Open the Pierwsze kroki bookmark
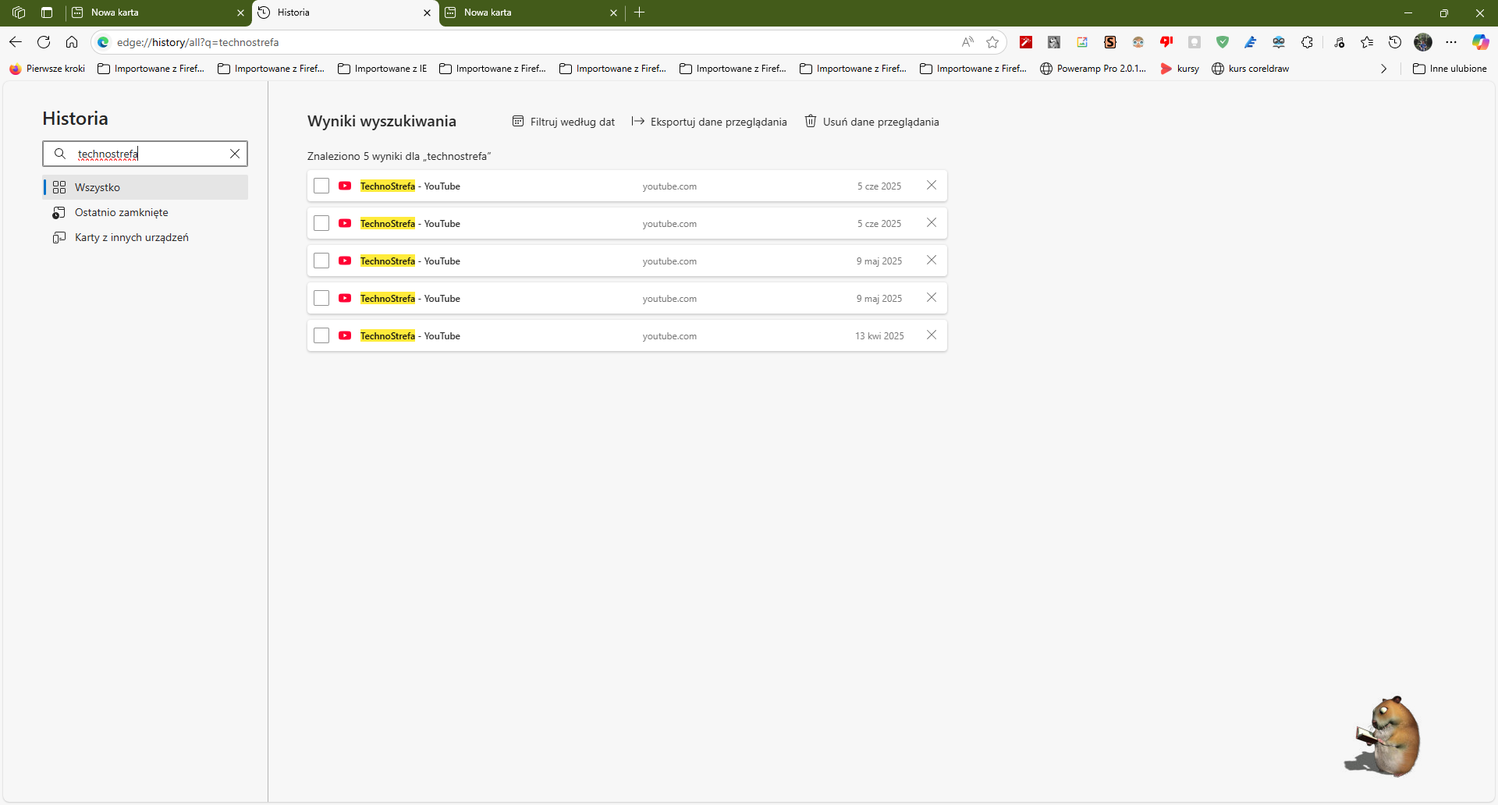Image resolution: width=1498 pixels, height=805 pixels. 48,69
